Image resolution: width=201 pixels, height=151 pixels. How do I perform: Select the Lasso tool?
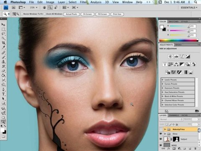(x=3, y=34)
